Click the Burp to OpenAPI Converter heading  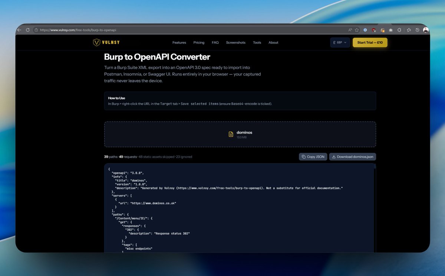pyautogui.click(x=157, y=57)
